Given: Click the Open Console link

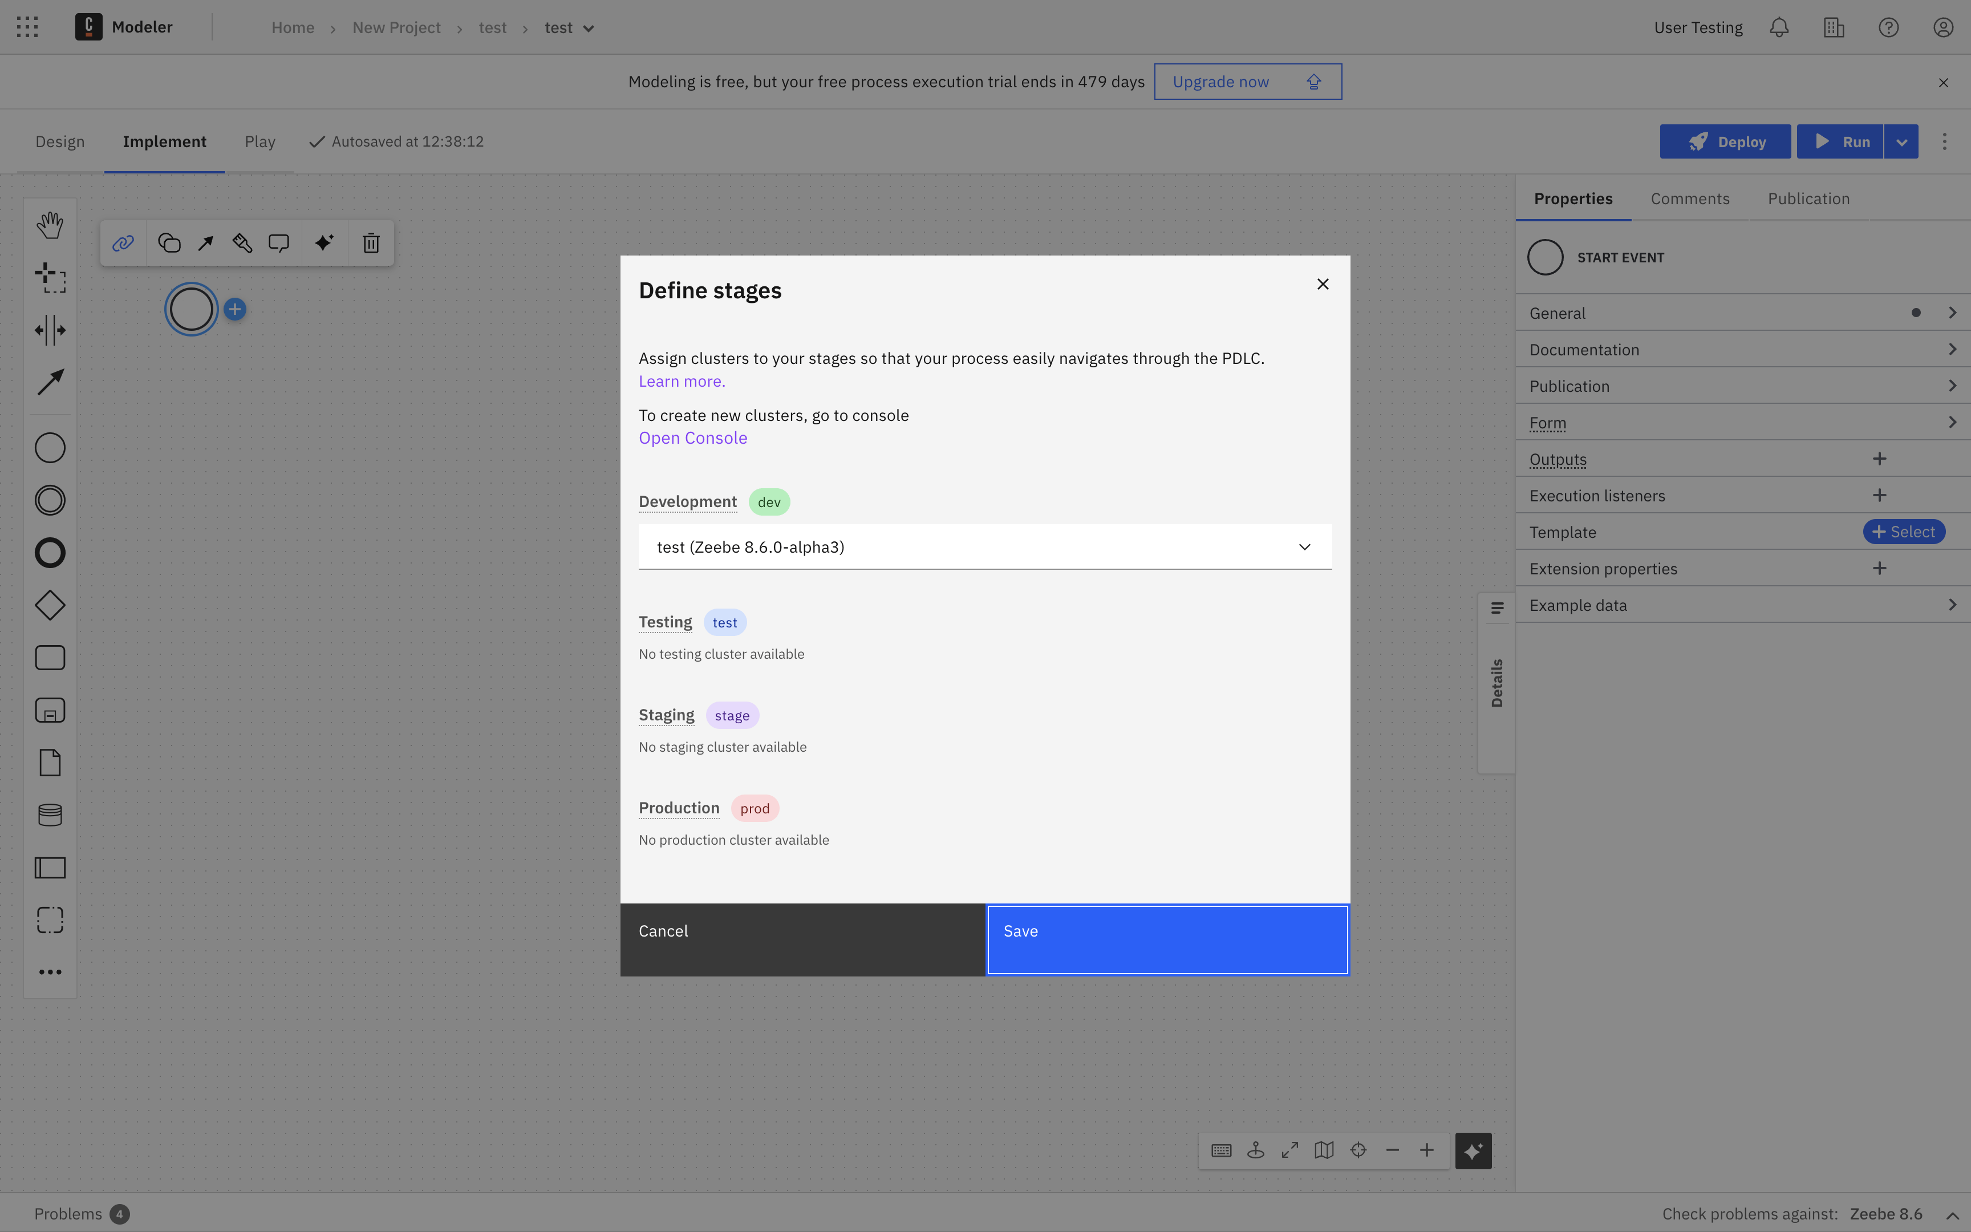Looking at the screenshot, I should coord(692,437).
